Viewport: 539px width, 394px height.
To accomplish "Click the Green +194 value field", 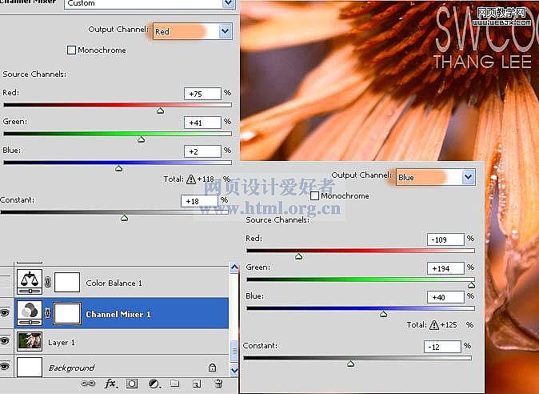I will pyautogui.click(x=445, y=268).
